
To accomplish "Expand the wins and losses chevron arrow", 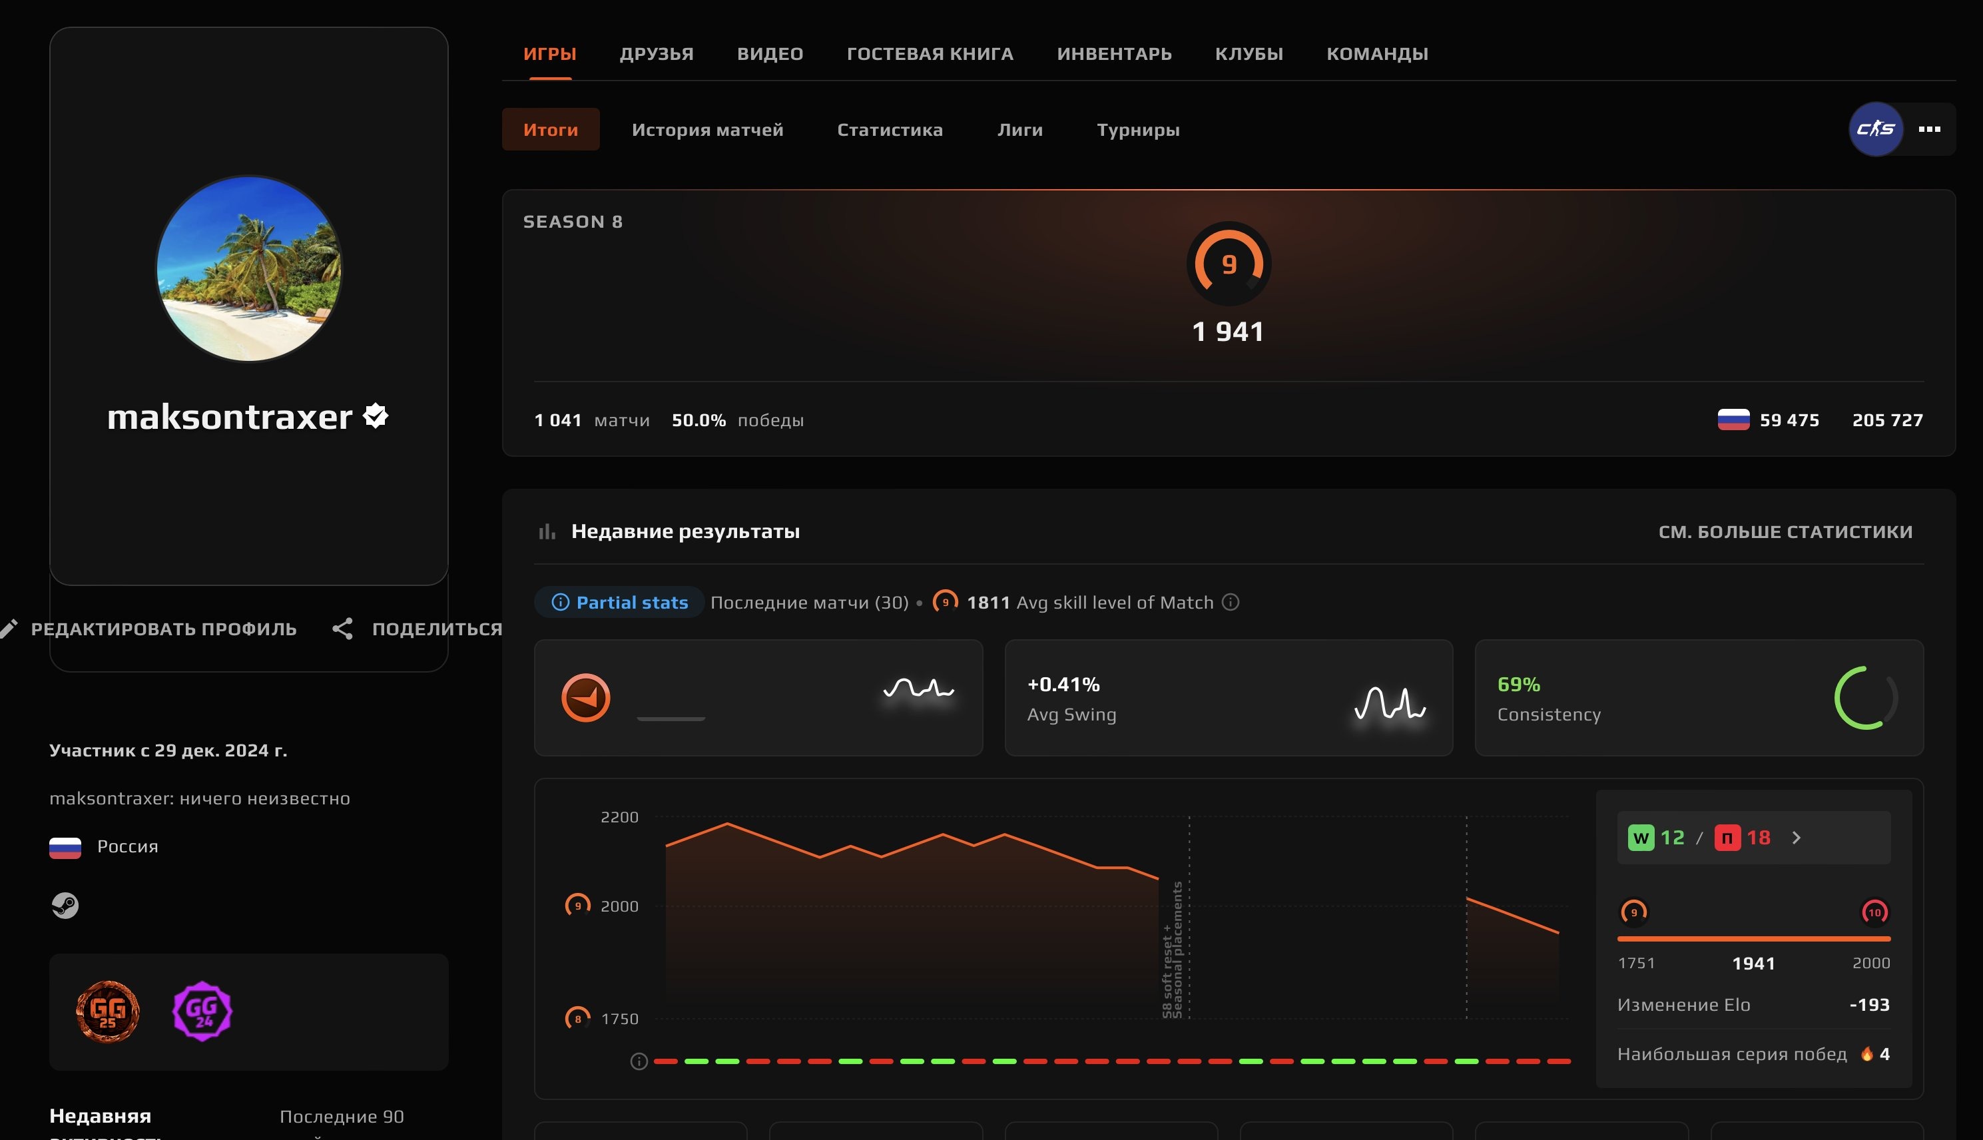I will tap(1797, 838).
